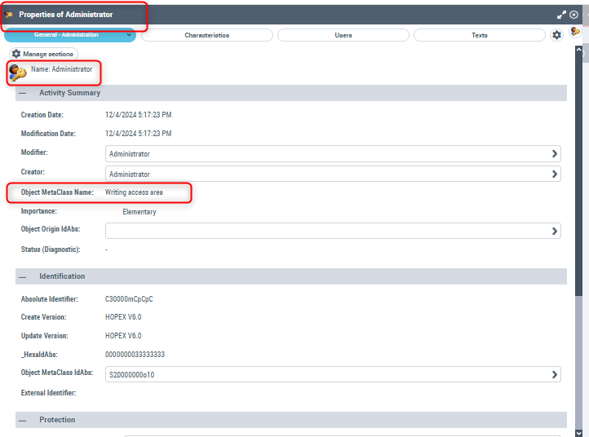This screenshot has height=437, width=589.
Task: Collapse the Protection section
Action: (23, 421)
